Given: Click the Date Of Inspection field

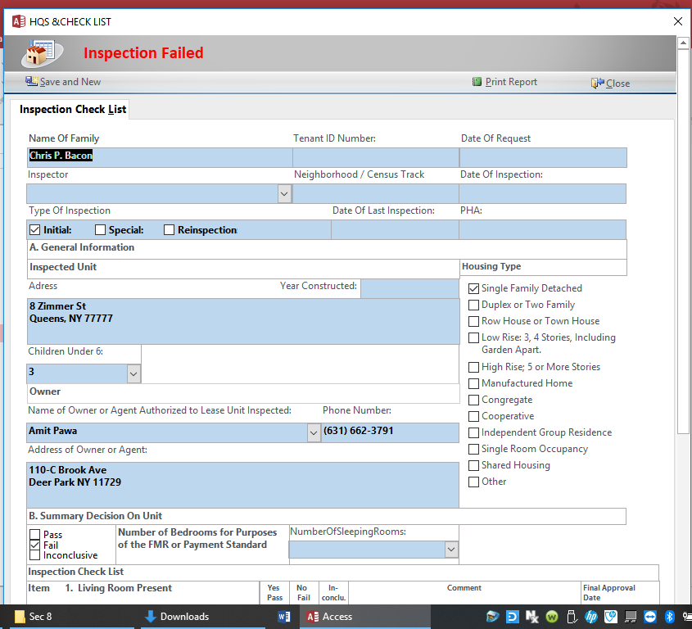Looking at the screenshot, I should pyautogui.click(x=542, y=194).
